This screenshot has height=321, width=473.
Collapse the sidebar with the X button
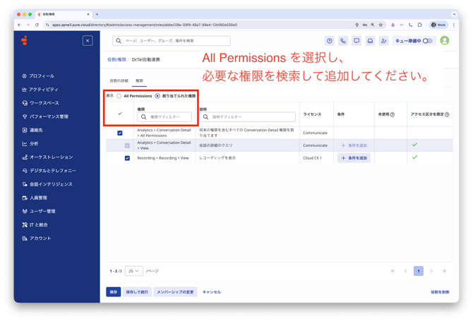[x=88, y=41]
